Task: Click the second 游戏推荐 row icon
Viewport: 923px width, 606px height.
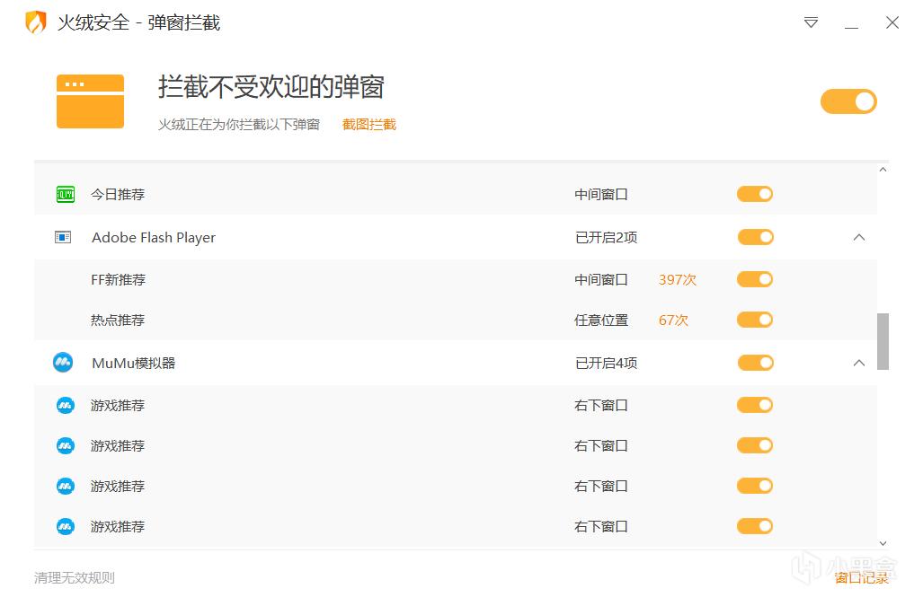Action: (64, 445)
